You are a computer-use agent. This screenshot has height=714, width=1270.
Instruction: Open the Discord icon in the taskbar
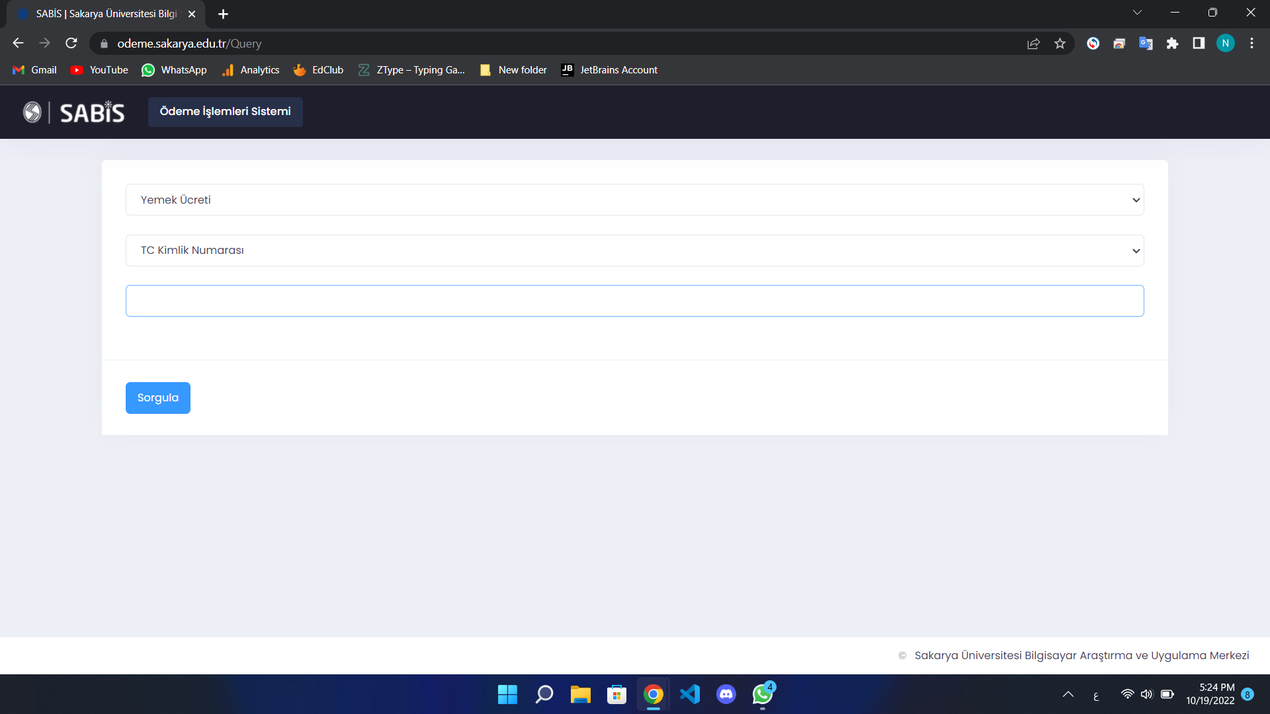[726, 694]
